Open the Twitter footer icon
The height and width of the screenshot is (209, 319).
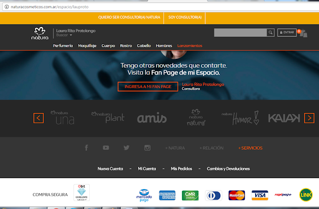pos(126,148)
